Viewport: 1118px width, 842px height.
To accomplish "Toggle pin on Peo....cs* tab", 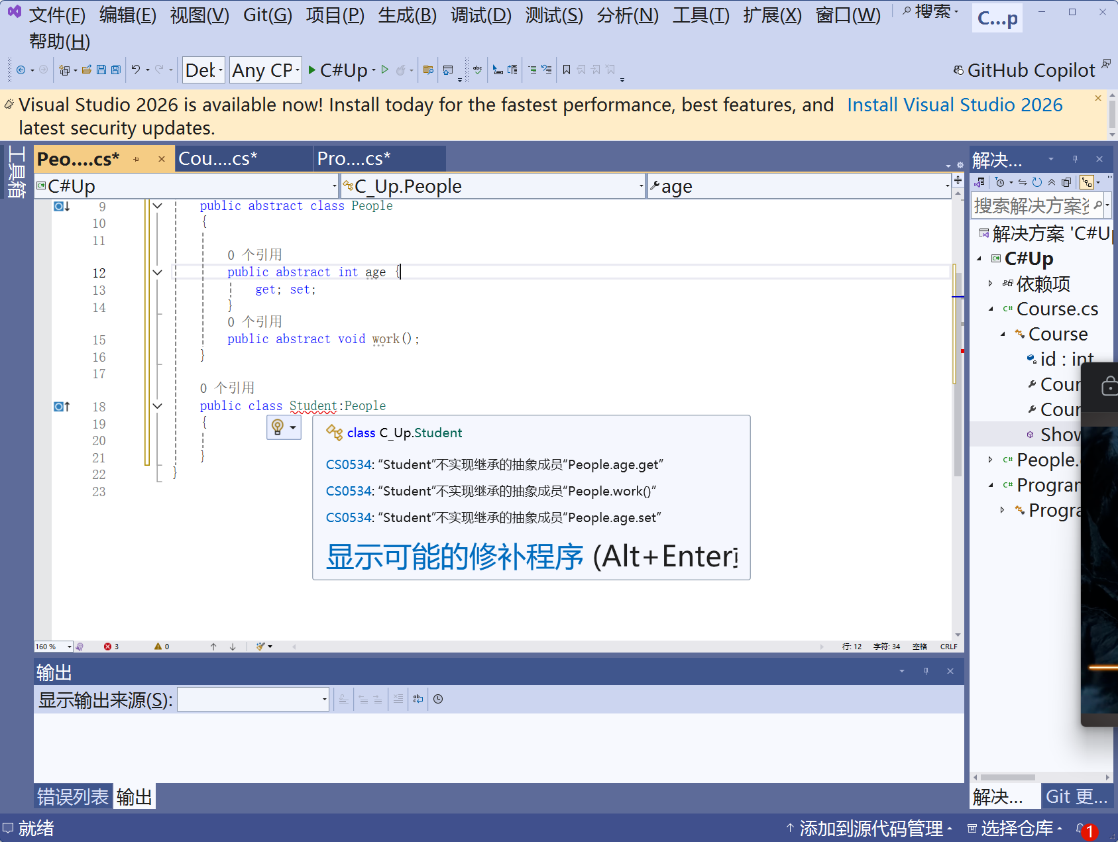I will pos(137,159).
